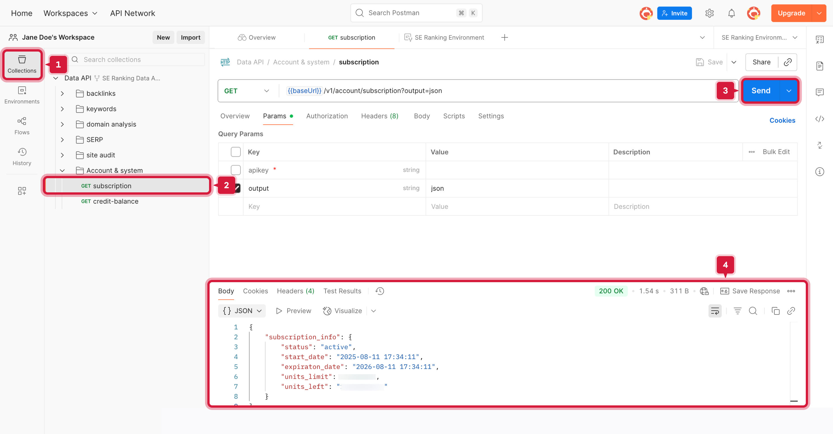Collapse the Account & system folder
This screenshot has width=833, height=434.
click(x=62, y=170)
